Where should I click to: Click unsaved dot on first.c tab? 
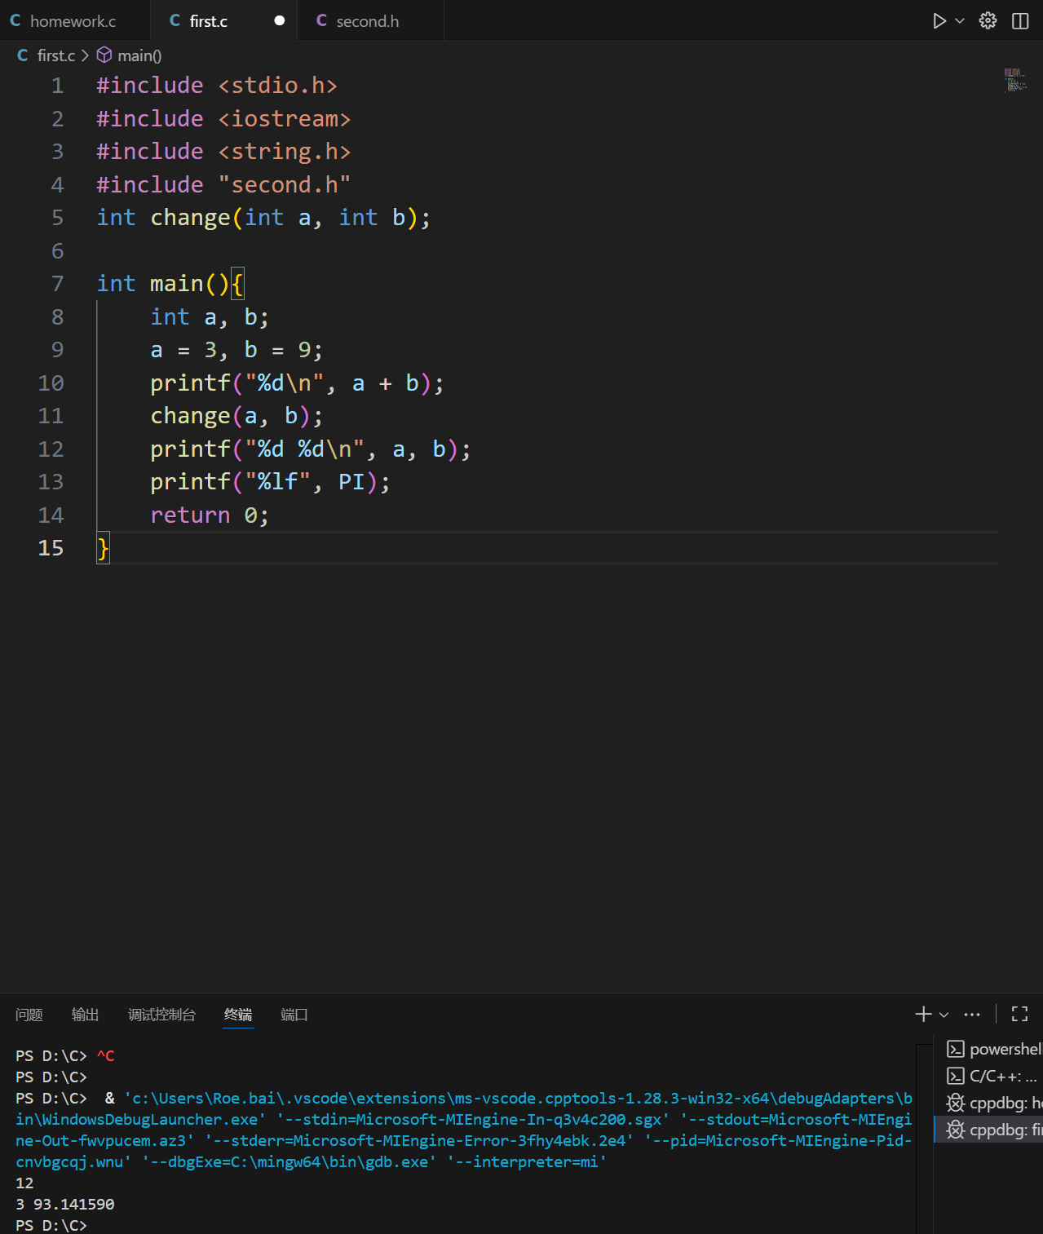[x=280, y=21]
